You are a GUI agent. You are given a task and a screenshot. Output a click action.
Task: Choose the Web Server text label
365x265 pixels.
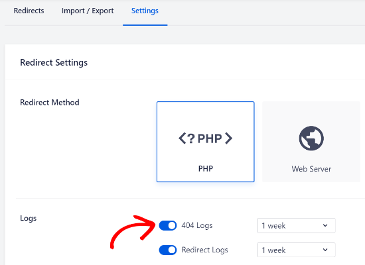click(311, 169)
